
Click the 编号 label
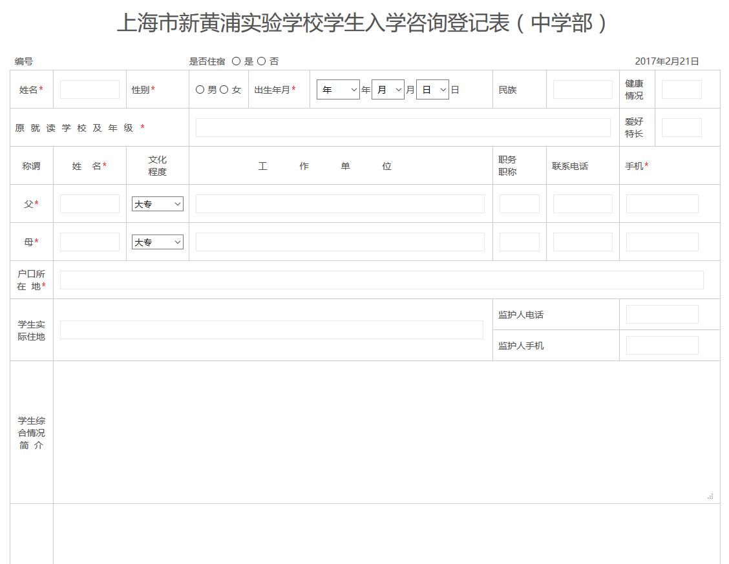[x=24, y=61]
